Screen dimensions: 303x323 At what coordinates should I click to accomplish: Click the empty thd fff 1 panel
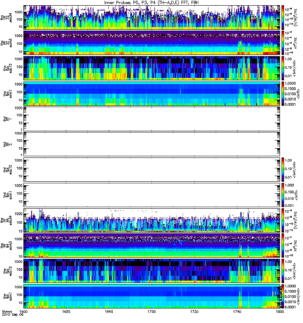(152, 119)
